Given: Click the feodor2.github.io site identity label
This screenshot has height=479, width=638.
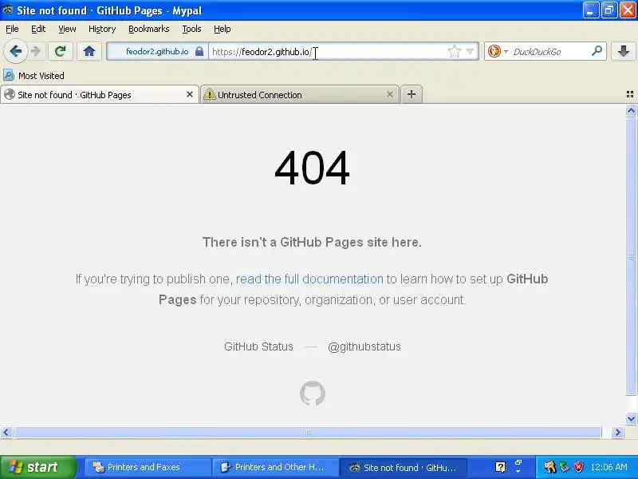Looking at the screenshot, I should tap(157, 51).
